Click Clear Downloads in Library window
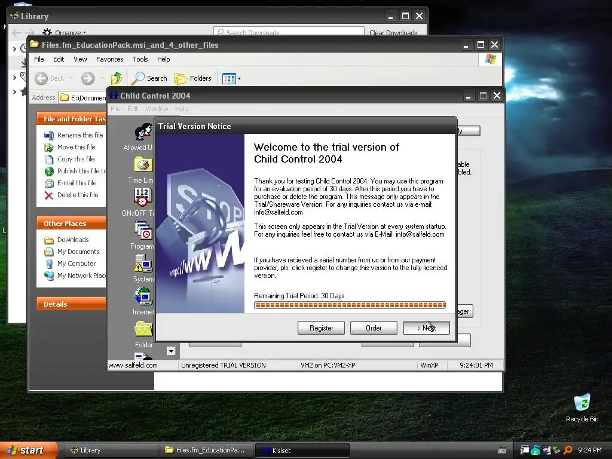 (x=393, y=33)
